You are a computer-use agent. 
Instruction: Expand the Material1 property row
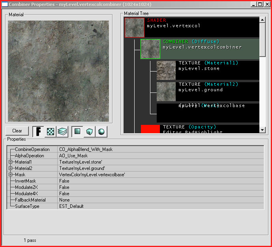(10, 162)
